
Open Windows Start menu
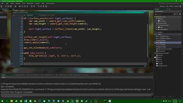tap(2, 101)
